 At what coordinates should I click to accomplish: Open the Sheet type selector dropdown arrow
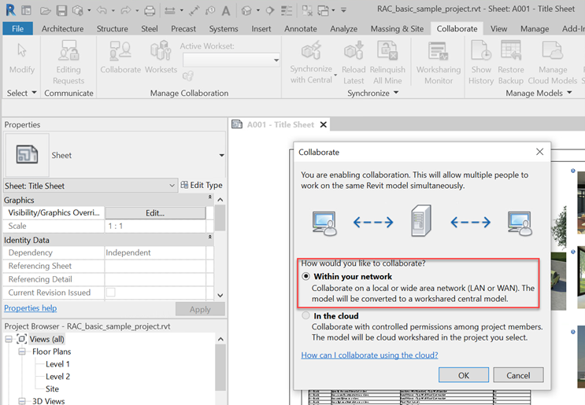(x=221, y=155)
